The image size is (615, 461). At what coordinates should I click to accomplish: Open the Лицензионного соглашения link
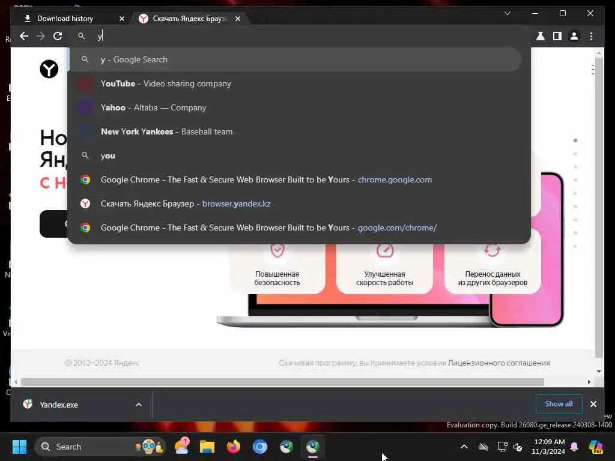498,363
